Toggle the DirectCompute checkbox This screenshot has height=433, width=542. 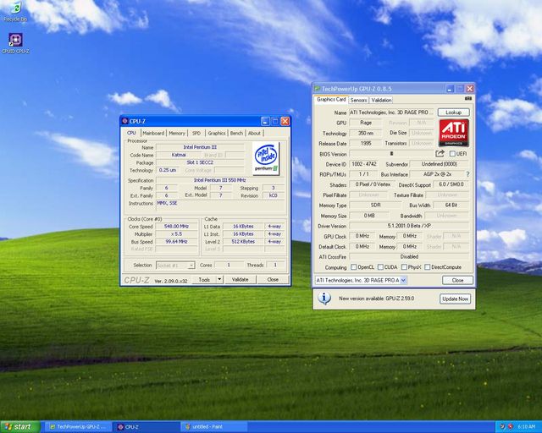click(x=427, y=267)
